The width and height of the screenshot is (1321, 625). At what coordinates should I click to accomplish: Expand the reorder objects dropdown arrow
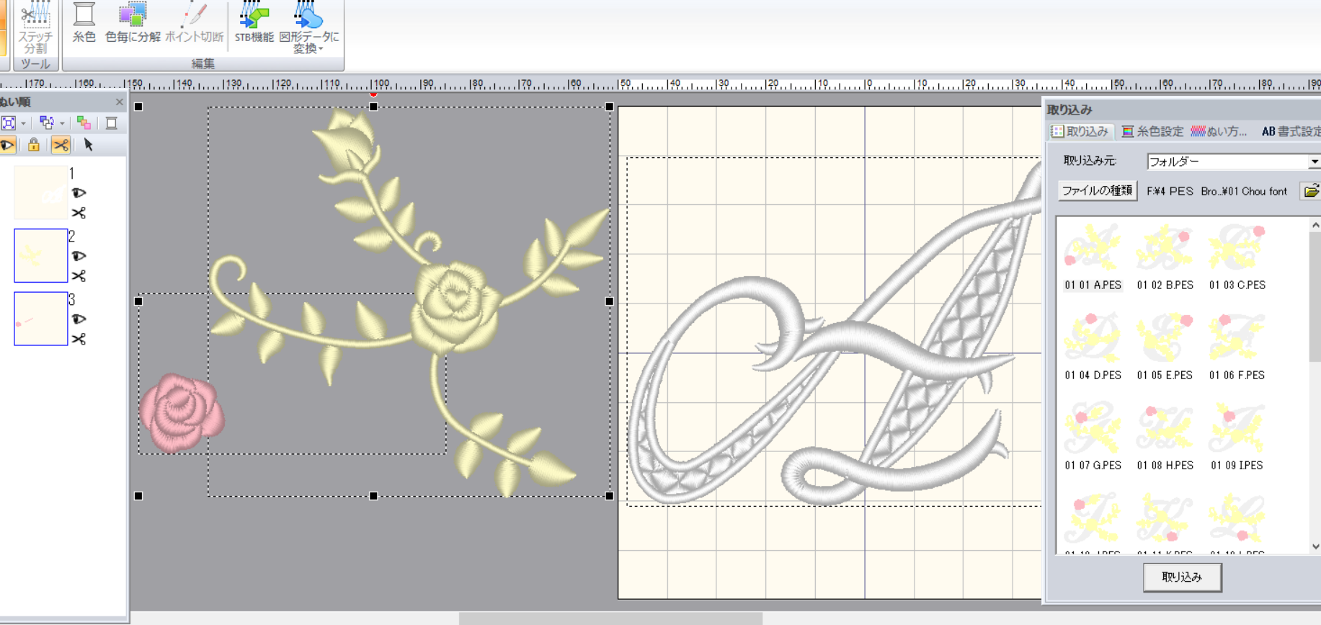coord(62,123)
